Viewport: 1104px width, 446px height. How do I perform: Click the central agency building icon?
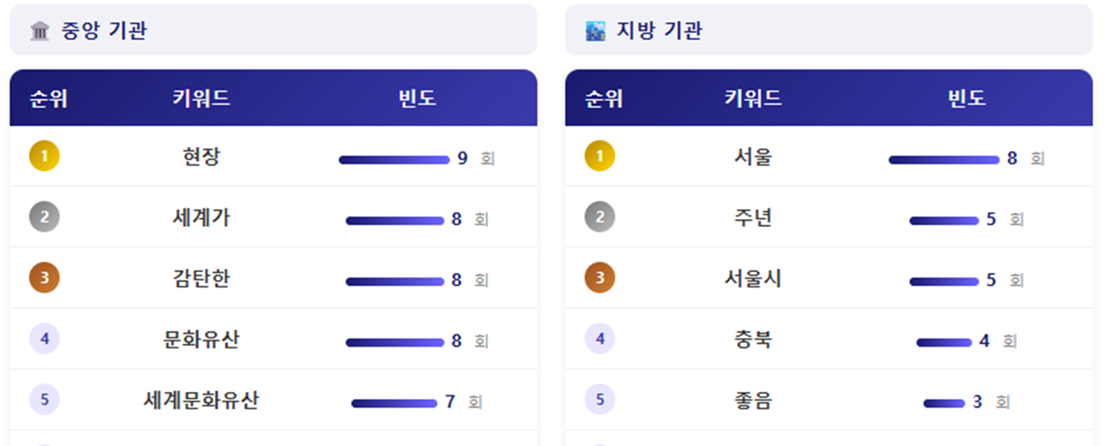click(x=39, y=32)
